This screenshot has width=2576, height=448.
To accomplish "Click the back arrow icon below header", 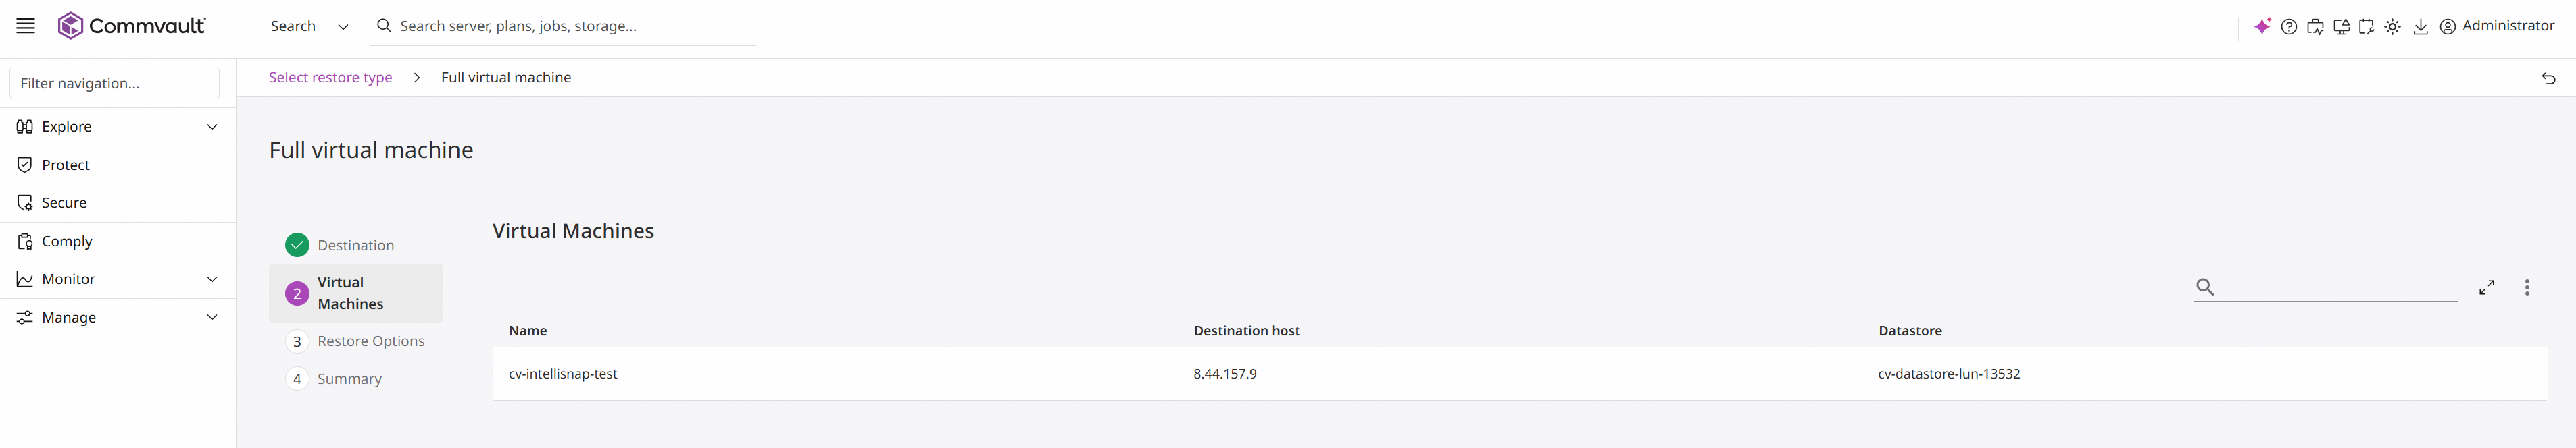I will (x=2548, y=78).
